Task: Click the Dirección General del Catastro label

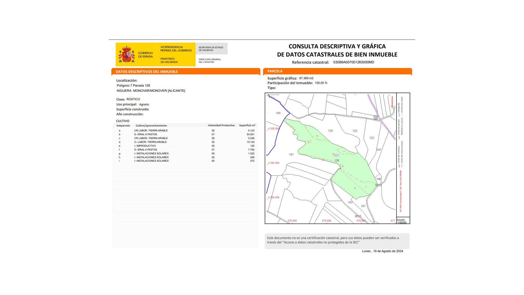Action: coord(210,61)
